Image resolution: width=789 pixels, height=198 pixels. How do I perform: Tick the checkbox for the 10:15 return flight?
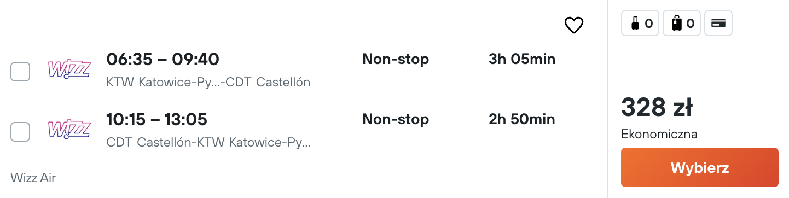[20, 132]
